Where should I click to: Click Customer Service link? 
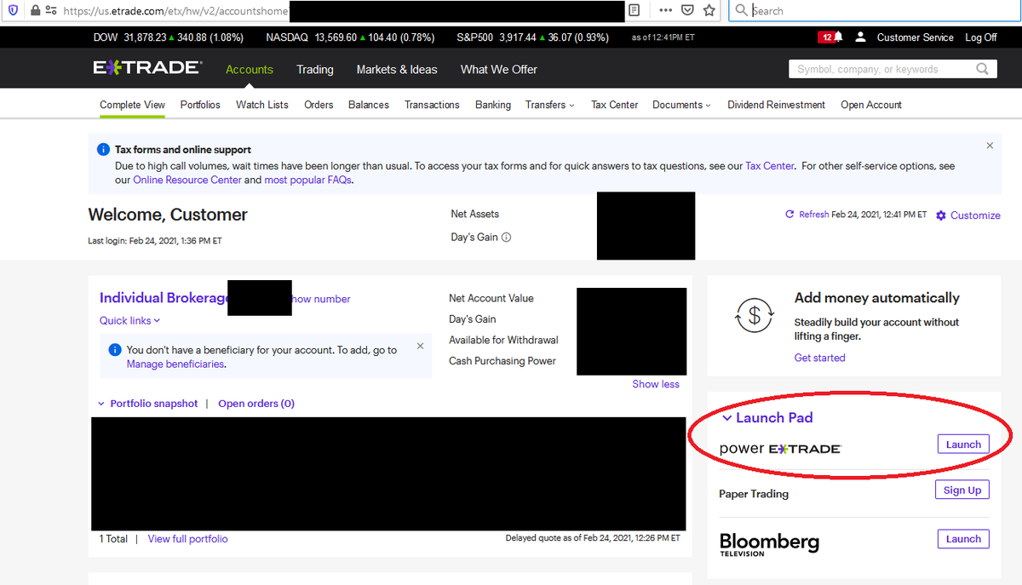click(916, 37)
